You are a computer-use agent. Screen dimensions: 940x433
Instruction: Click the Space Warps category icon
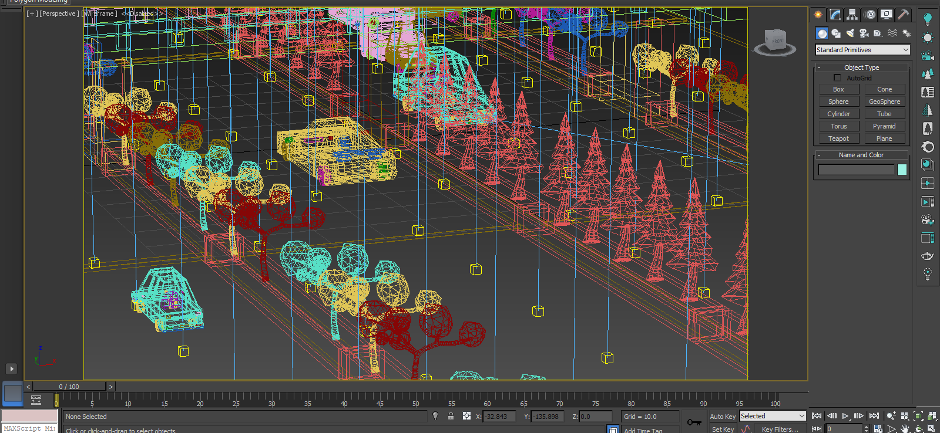[892, 33]
